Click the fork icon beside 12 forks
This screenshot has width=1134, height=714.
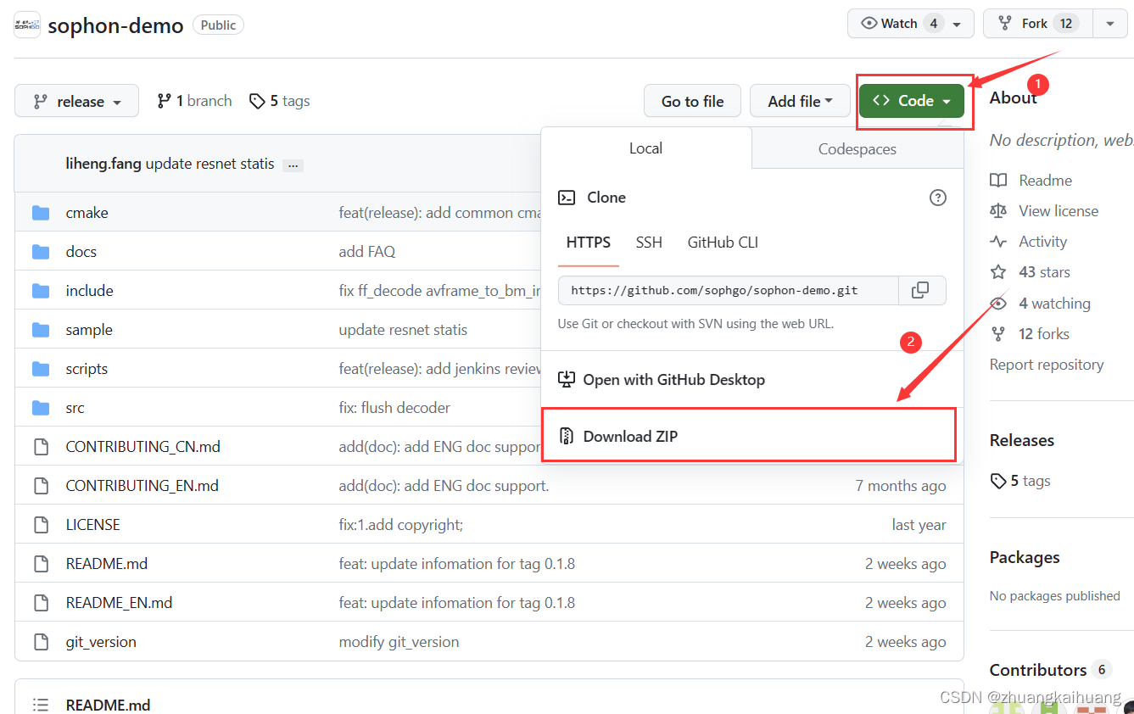coord(998,334)
